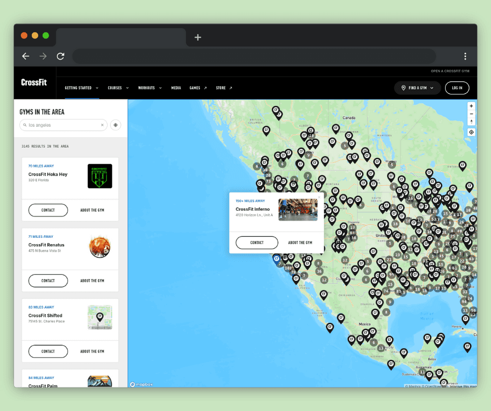Expand the Workouts dropdown

point(150,88)
